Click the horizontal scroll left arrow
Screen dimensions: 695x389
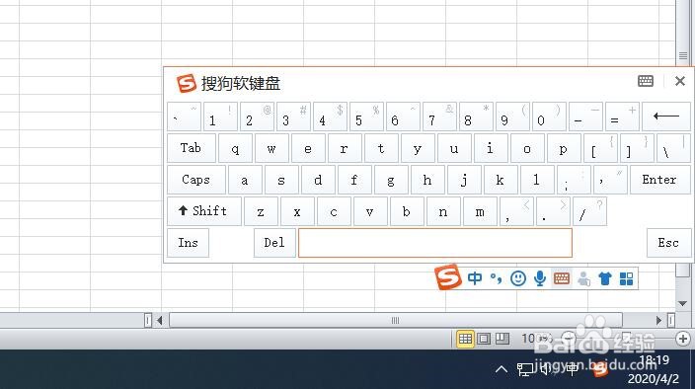pos(160,320)
